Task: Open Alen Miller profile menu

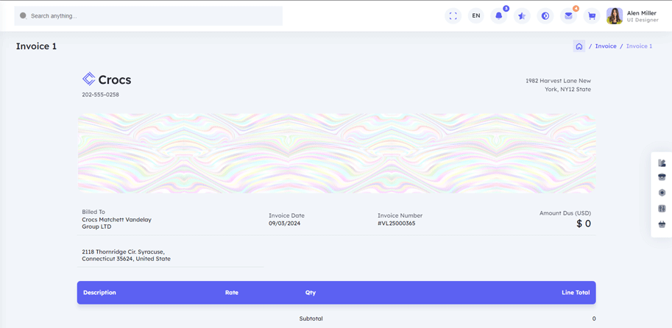Action: [642, 15]
